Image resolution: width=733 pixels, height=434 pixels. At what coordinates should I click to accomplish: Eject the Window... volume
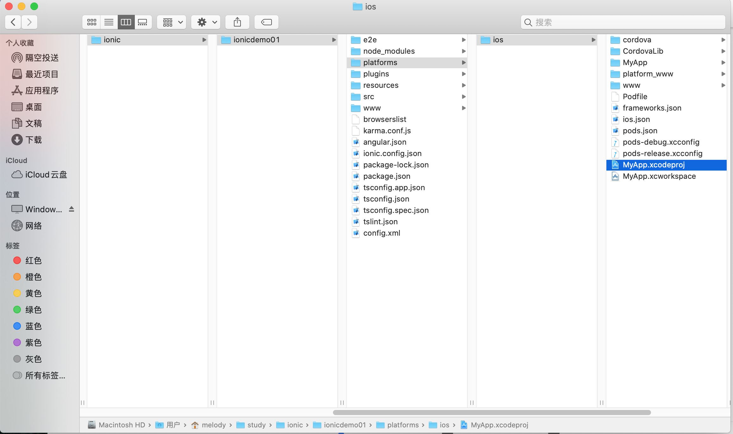coord(72,209)
